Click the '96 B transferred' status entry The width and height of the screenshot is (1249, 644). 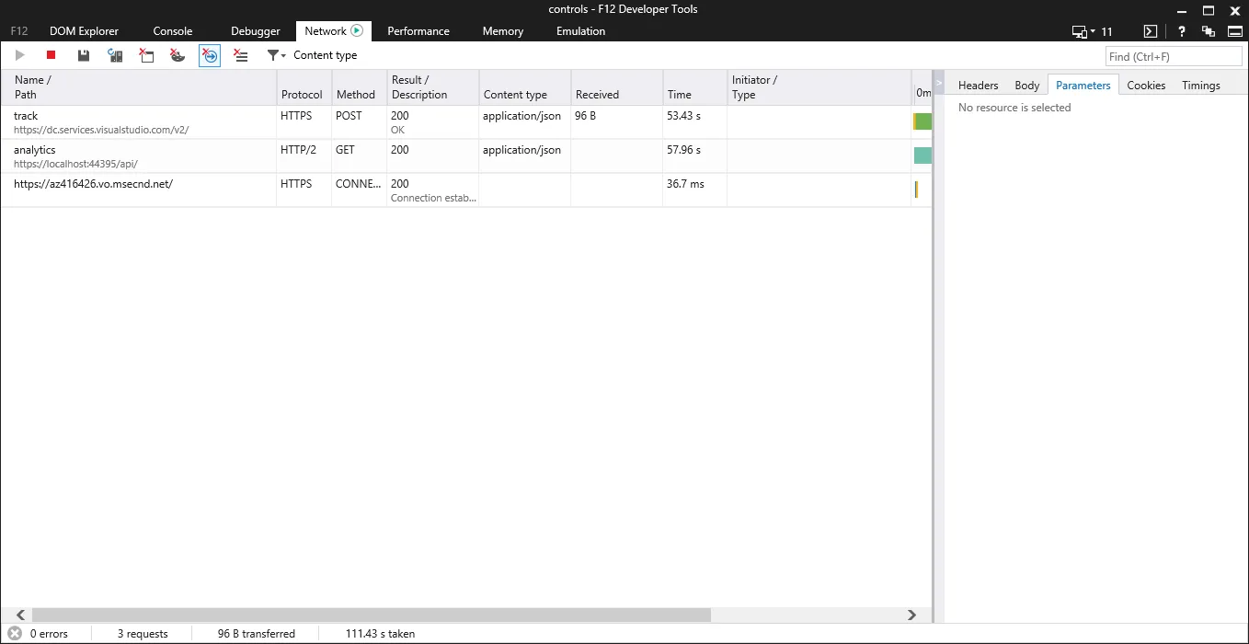257,634
